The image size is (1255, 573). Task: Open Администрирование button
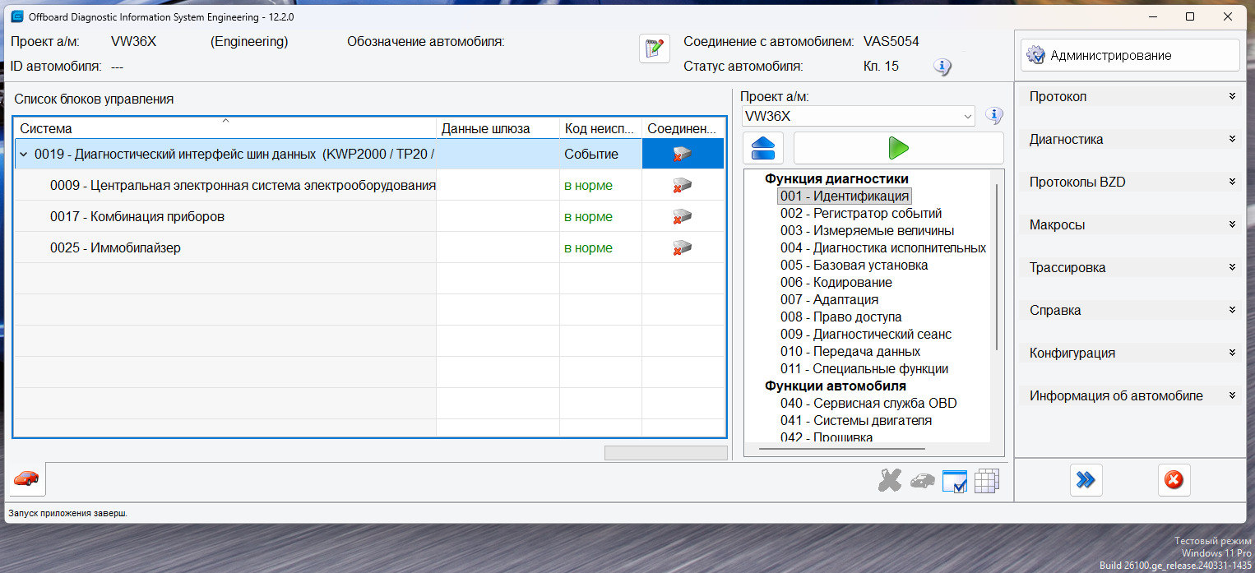pyautogui.click(x=1130, y=55)
